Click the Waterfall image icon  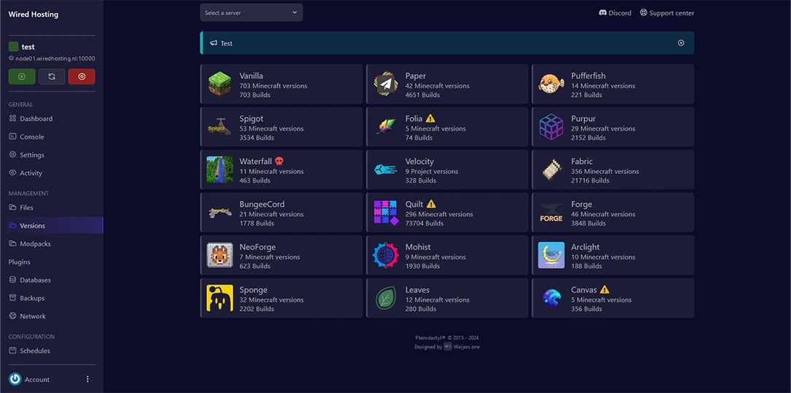pos(220,170)
